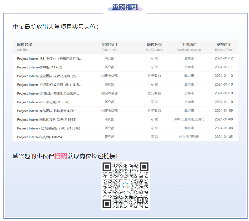Click the 中金最新放出大量项目实习岗位 heading
Viewport: 249px width, 221px height.
tap(55, 27)
